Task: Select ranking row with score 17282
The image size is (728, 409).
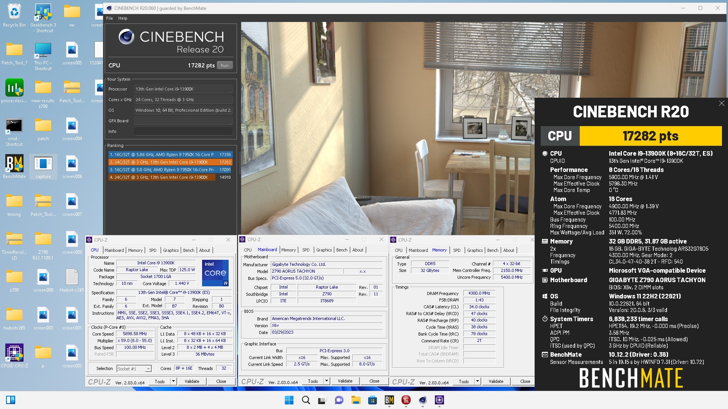Action: coord(170,162)
